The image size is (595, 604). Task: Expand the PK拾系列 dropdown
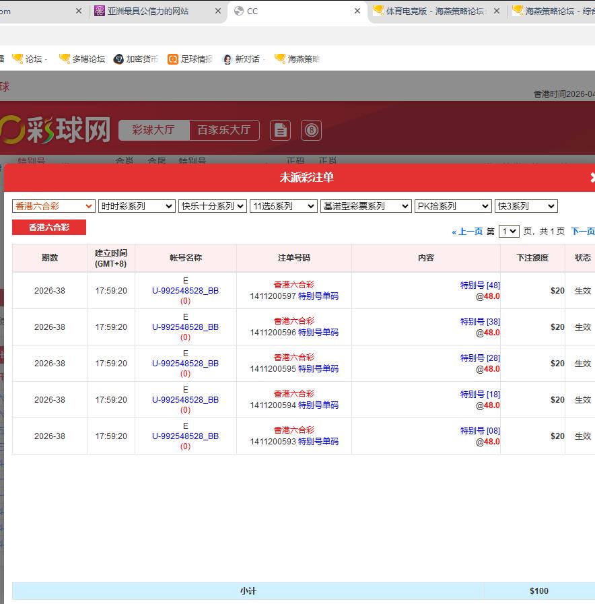[452, 206]
